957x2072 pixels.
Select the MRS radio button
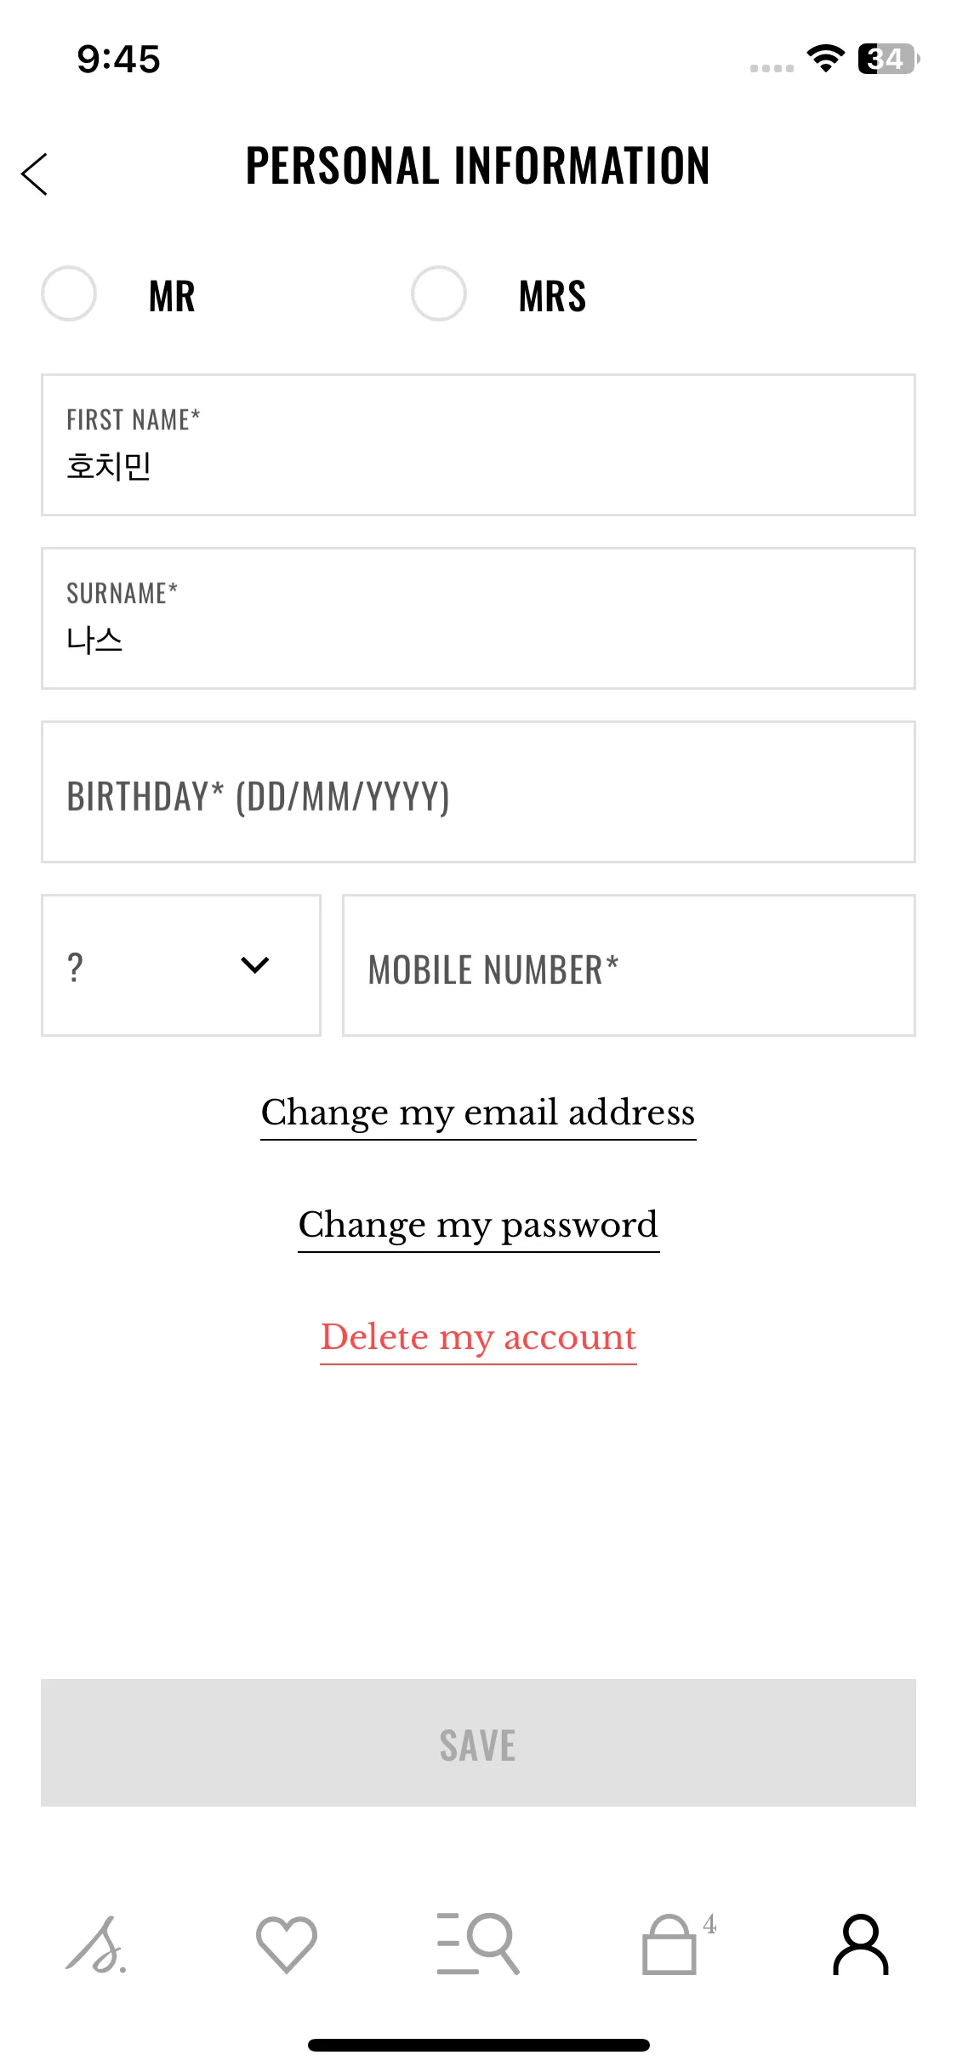(439, 293)
